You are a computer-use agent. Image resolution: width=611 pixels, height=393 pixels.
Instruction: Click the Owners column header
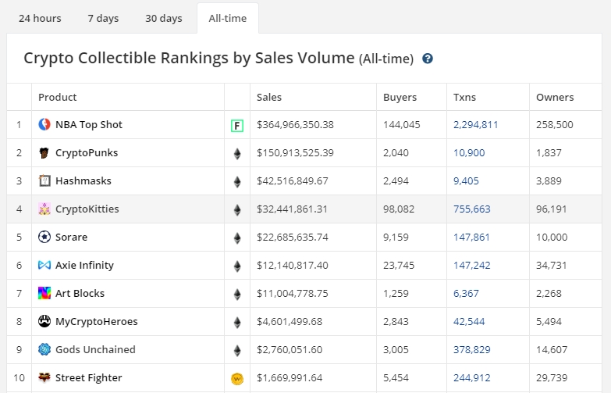tap(555, 97)
